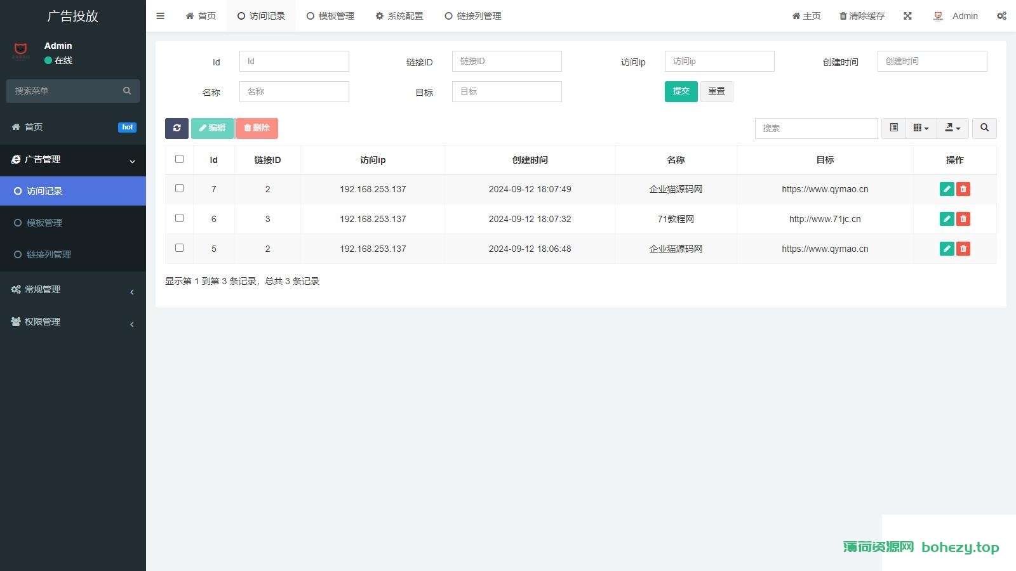Toggle the sidebar with the hamburger icon

click(x=160, y=16)
